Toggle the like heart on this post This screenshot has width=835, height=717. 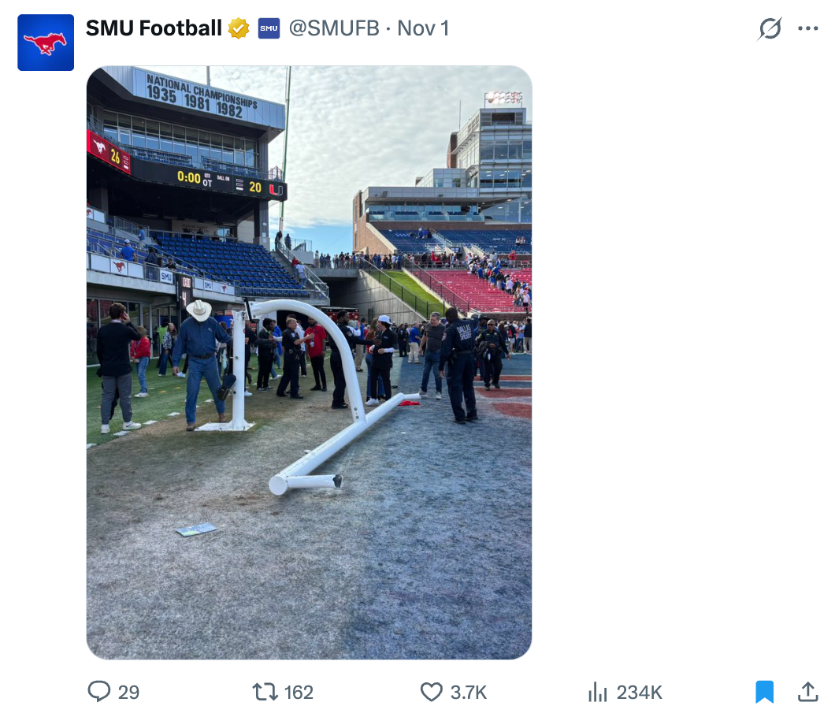(431, 692)
